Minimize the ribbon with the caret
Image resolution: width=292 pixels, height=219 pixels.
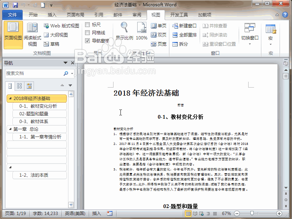pyautogui.click(x=277, y=15)
